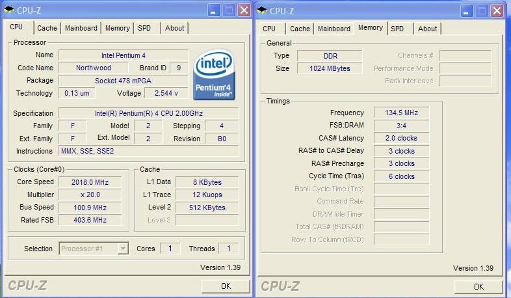The width and height of the screenshot is (511, 298).
Task: Click L1 Data value 8 KBytes
Action: pos(207,182)
